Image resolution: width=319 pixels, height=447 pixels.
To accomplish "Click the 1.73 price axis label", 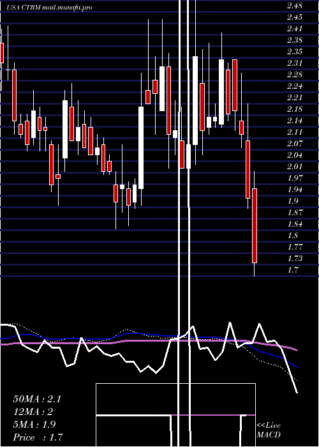I will click(295, 258).
